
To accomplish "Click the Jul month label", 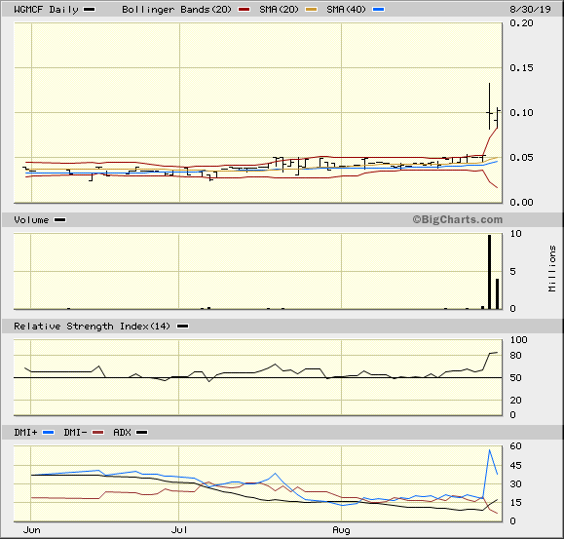I will point(179,530).
